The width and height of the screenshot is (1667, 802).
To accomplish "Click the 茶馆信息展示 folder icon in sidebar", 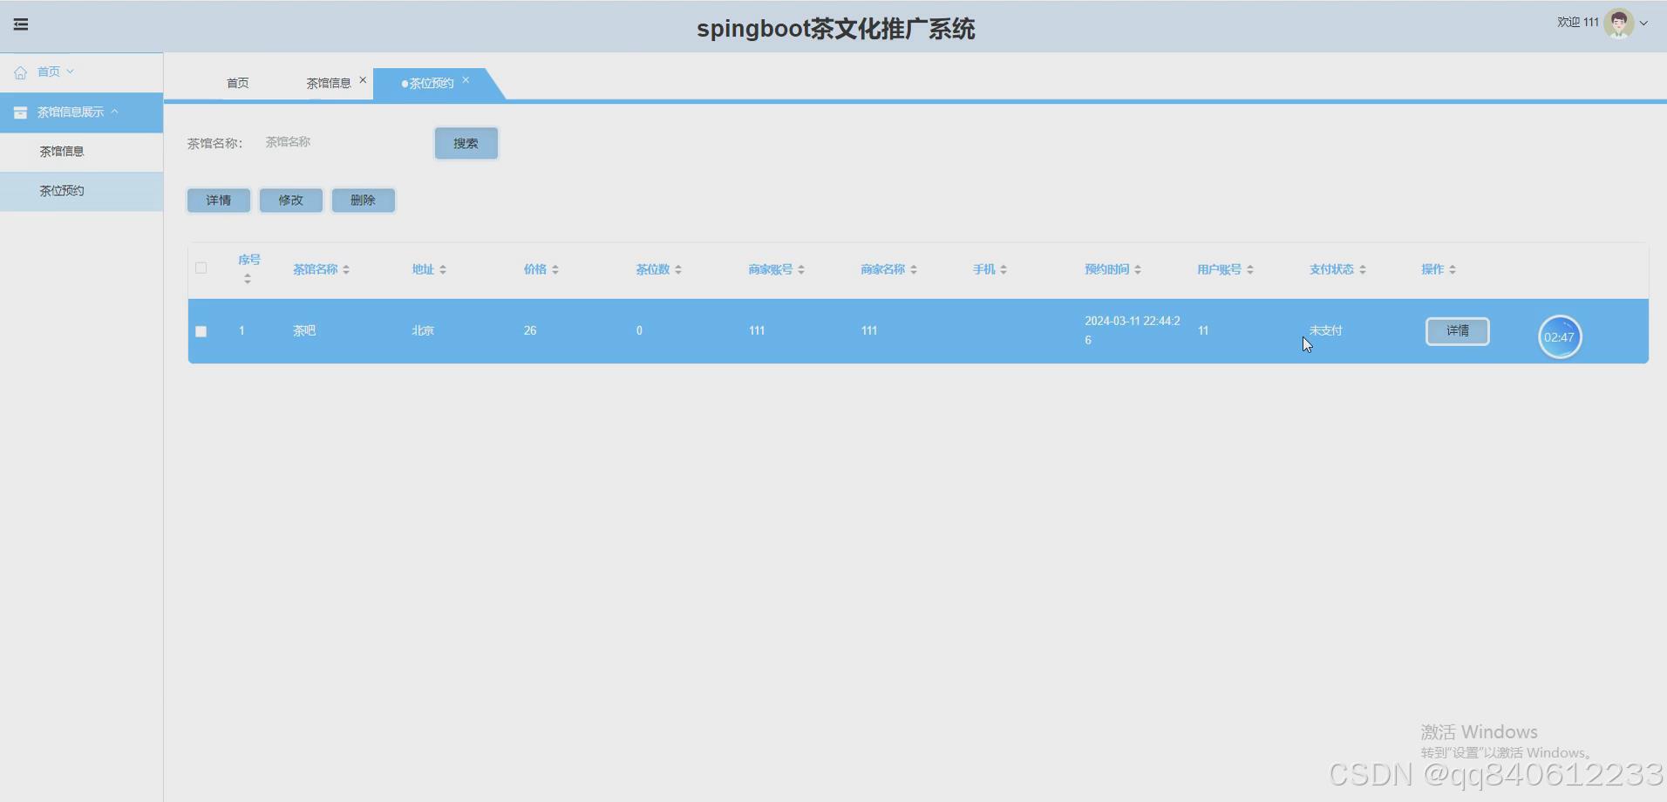I will coord(19,112).
